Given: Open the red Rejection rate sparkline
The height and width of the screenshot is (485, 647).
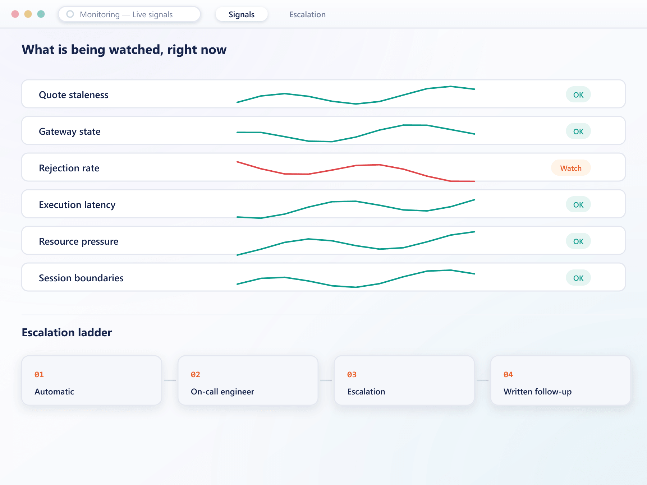Looking at the screenshot, I should [356, 172].
